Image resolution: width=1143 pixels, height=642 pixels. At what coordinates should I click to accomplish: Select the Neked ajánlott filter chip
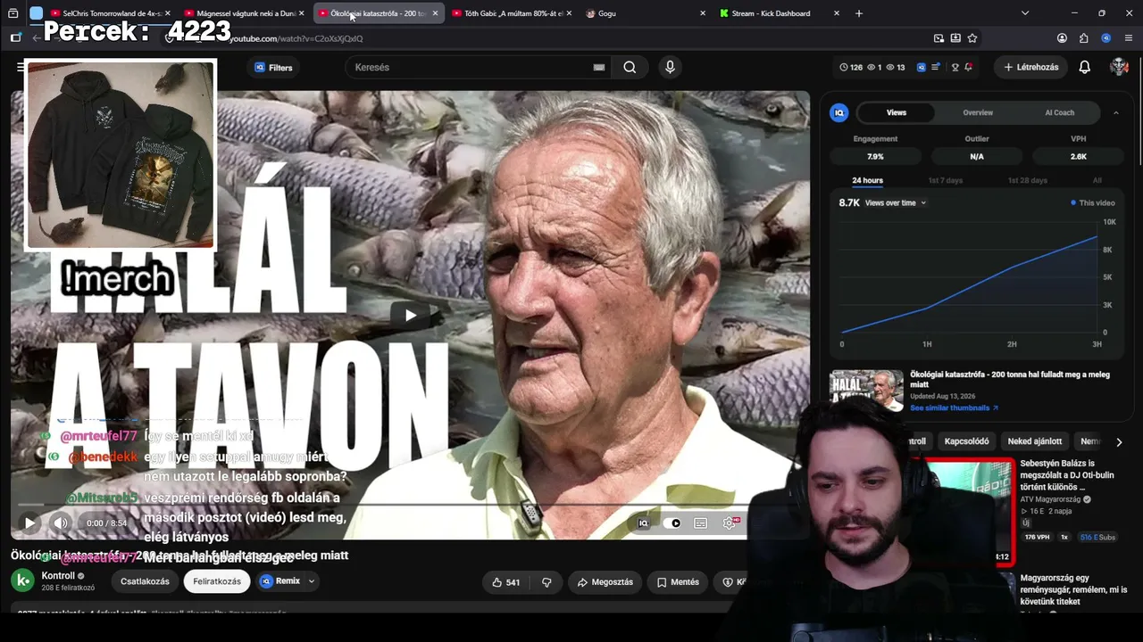point(1035,441)
